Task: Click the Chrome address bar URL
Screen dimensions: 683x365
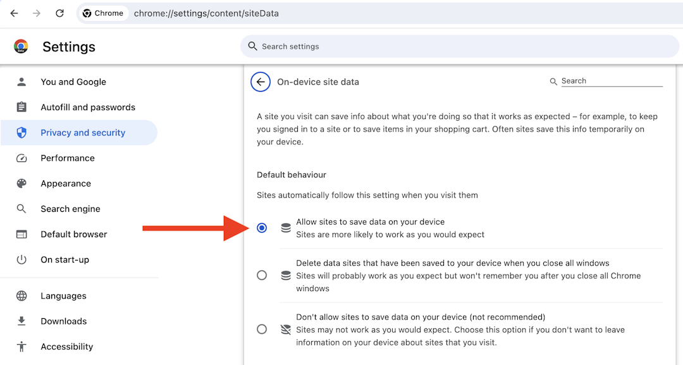Action: pos(206,13)
